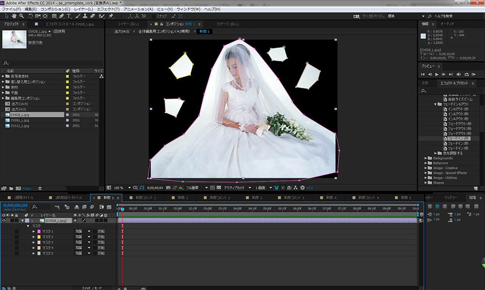Select the Type text tool
The width and height of the screenshot is (485, 290).
coord(69,16)
